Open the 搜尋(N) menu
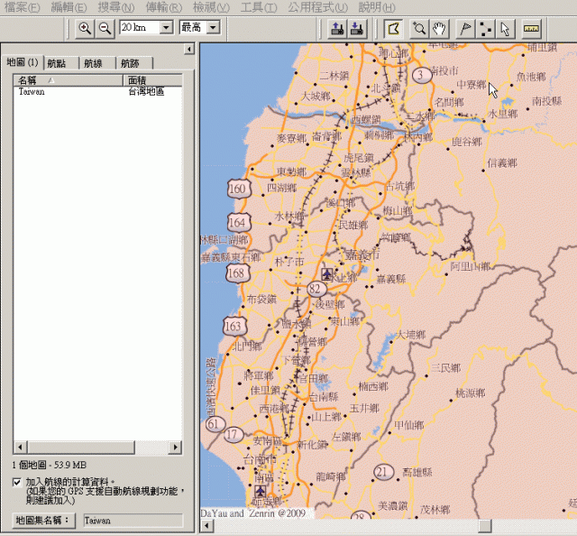 (116, 7)
